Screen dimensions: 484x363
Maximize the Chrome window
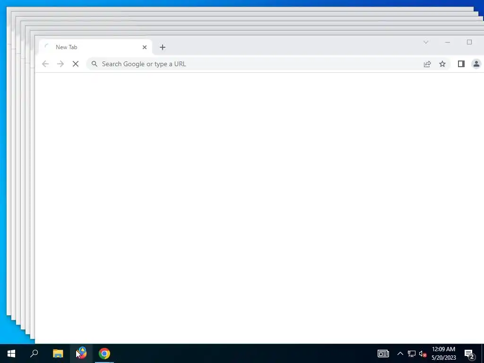[x=469, y=42]
